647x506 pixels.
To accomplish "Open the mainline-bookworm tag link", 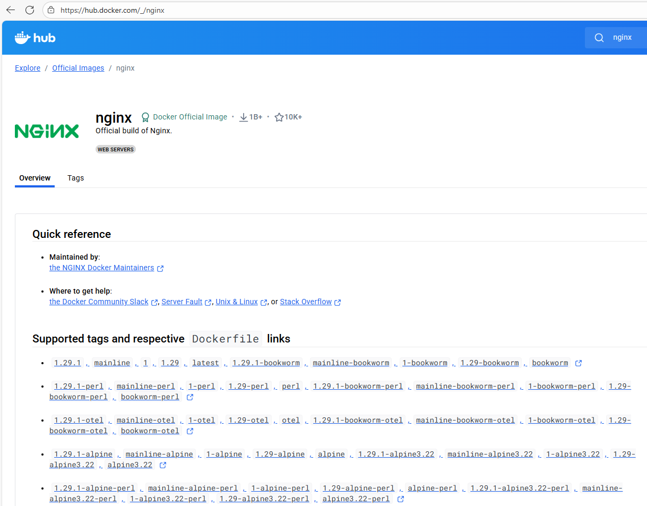I will (351, 363).
